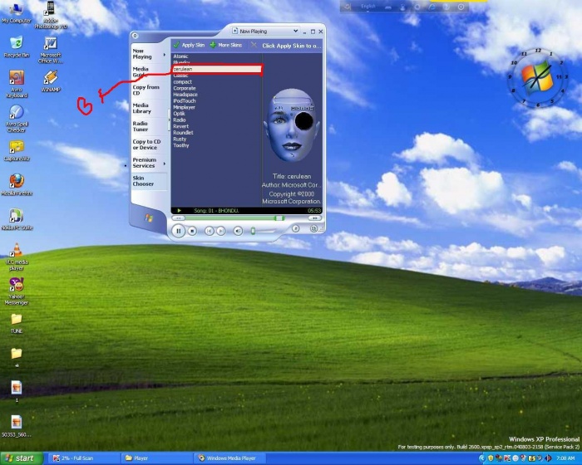Select the CaptureWiz shortcut
This screenshot has height=465, width=582.
(x=17, y=151)
